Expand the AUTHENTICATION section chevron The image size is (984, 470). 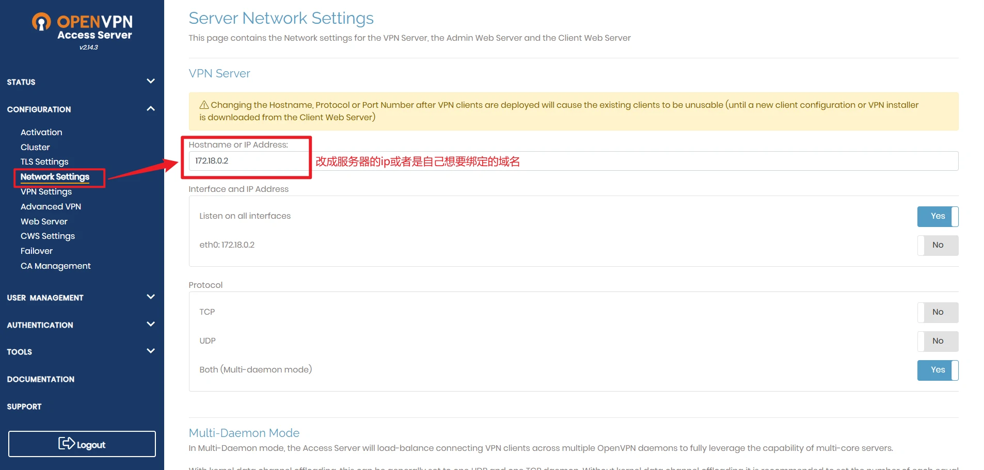(151, 324)
